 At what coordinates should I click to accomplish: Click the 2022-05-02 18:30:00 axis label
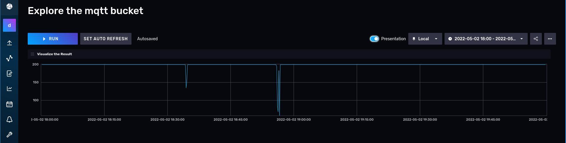[x=167, y=120]
